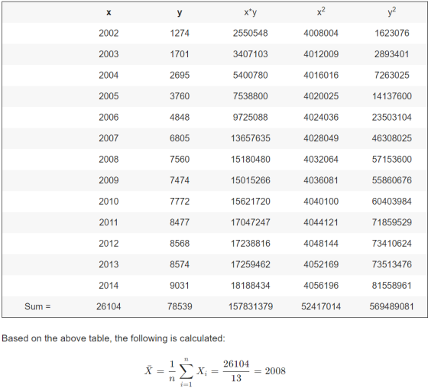Click the x² value 4040100
428x388 pixels.
(321, 202)
